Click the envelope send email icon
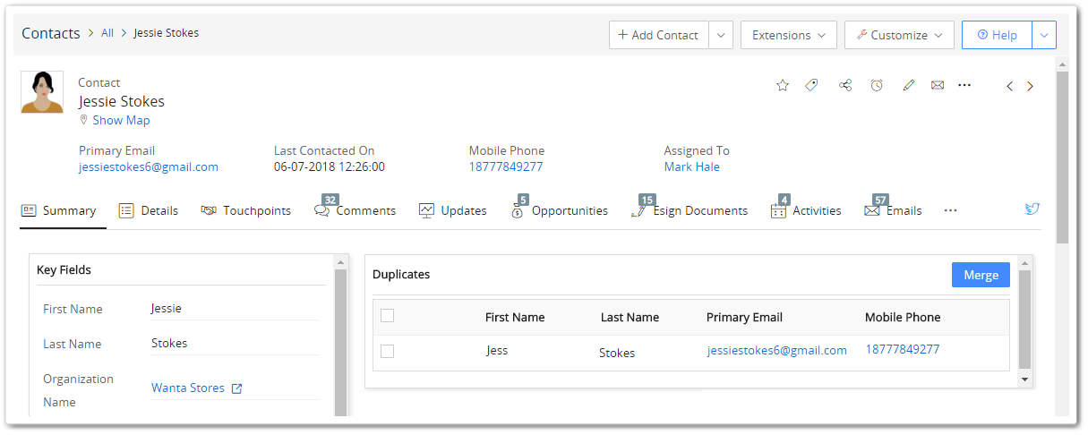The image size is (1088, 435). (x=938, y=86)
